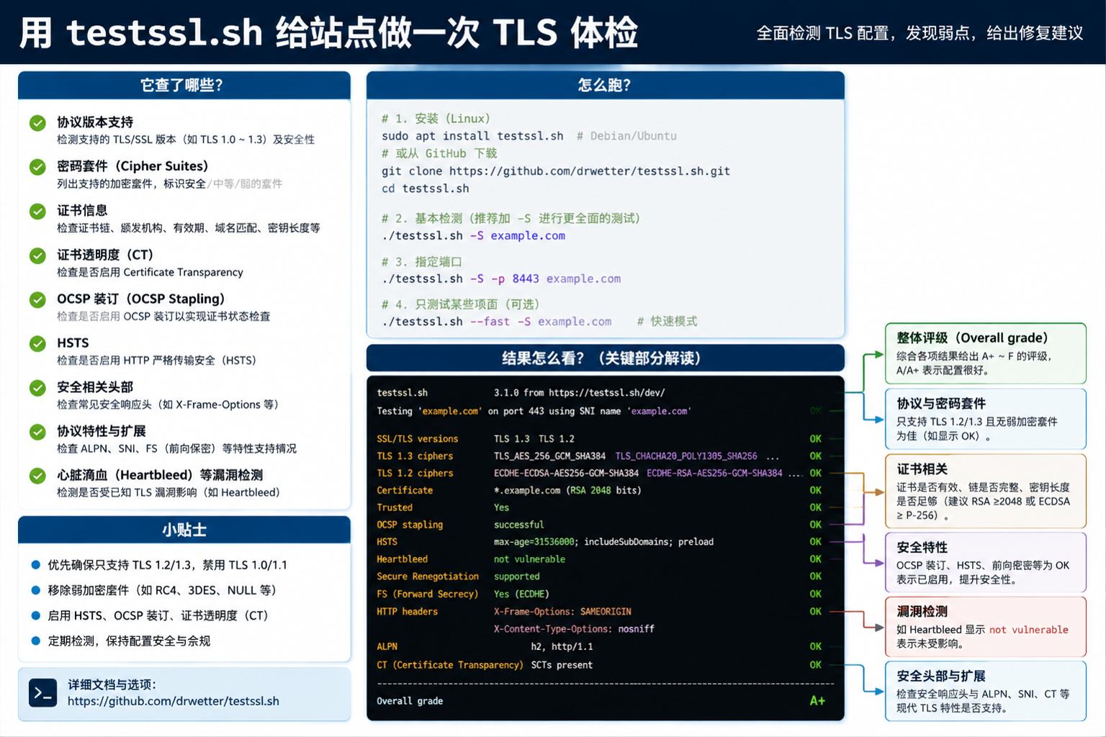Select the "安全头部与扩展" card title
The height and width of the screenshot is (737, 1106).
(941, 677)
